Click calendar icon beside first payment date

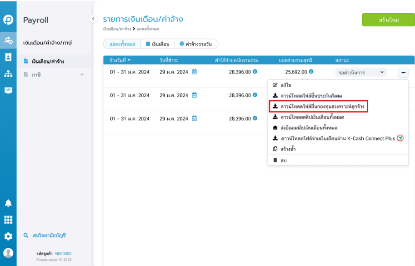pos(194,72)
